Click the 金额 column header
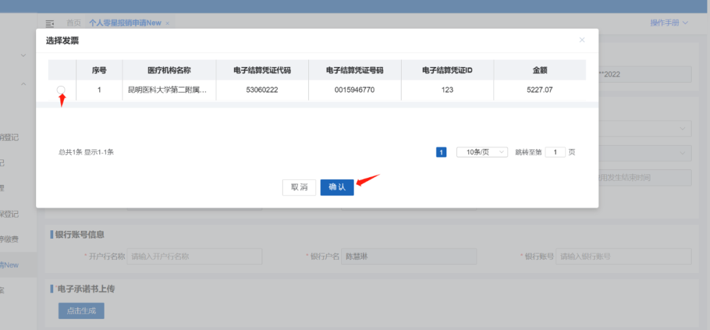This screenshot has width=710, height=330. click(540, 70)
